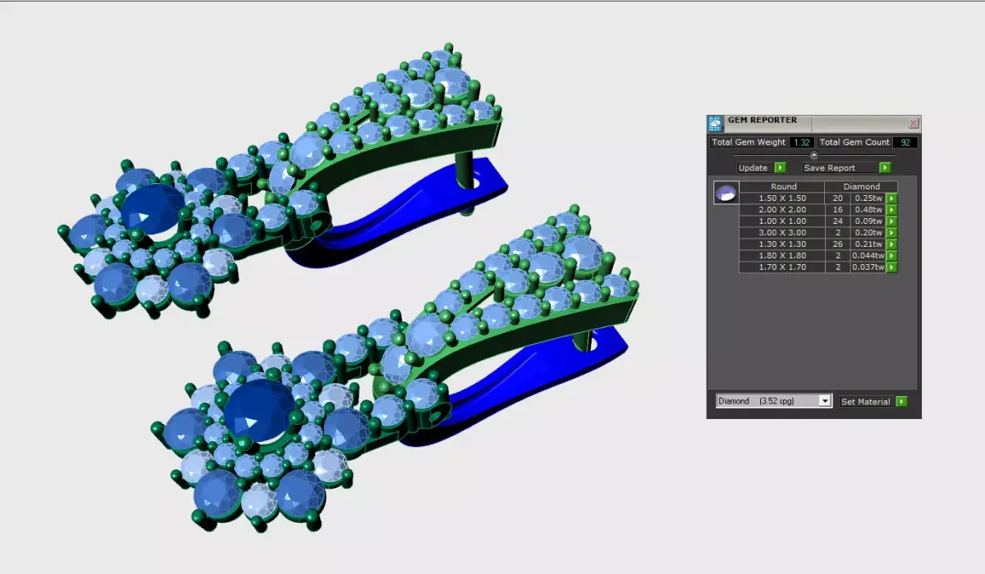Select the 3.00 X 3.00 size cell
The image size is (985, 574).
pos(783,232)
